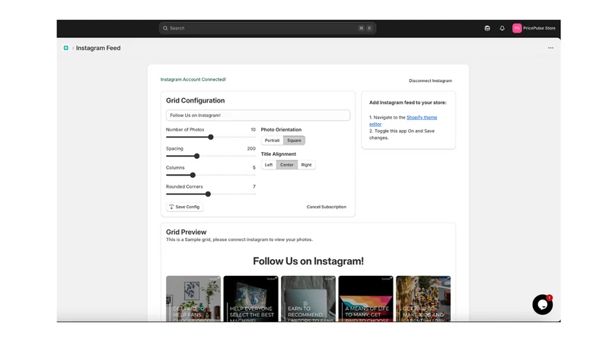Click the Spacing value 200
Viewport: 609px width, 342px height.
pos(251,148)
